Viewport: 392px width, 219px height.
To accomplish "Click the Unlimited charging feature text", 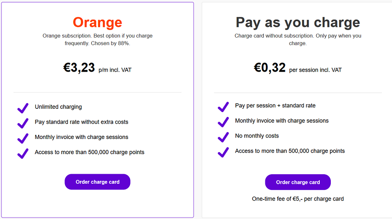I will (58, 107).
